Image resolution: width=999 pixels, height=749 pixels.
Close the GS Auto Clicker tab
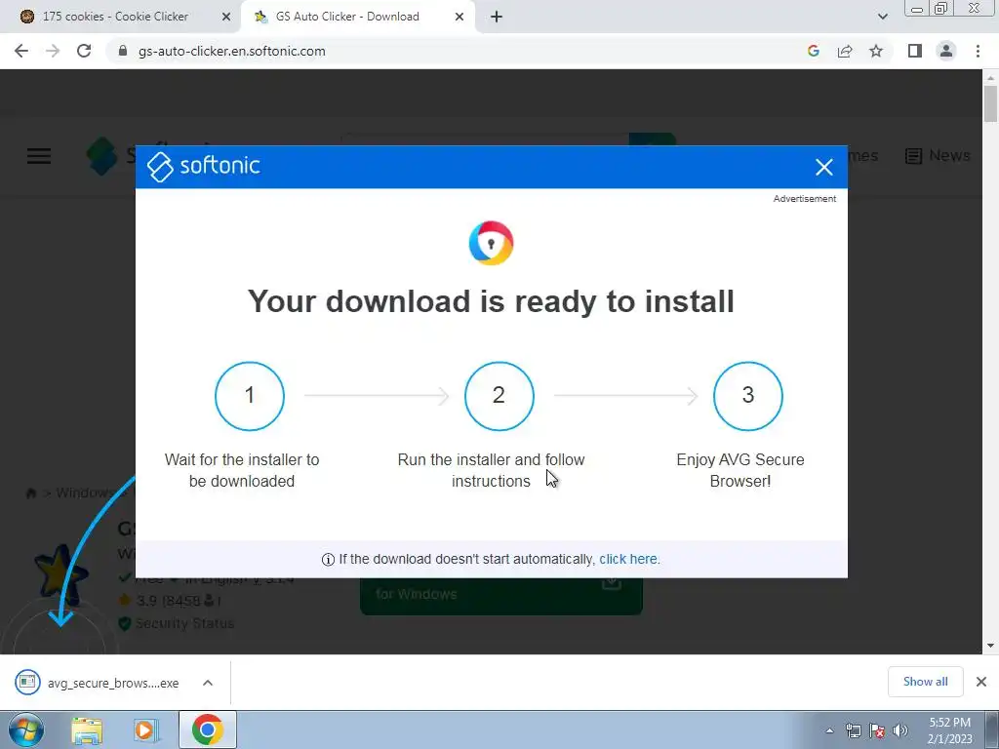pyautogui.click(x=460, y=18)
